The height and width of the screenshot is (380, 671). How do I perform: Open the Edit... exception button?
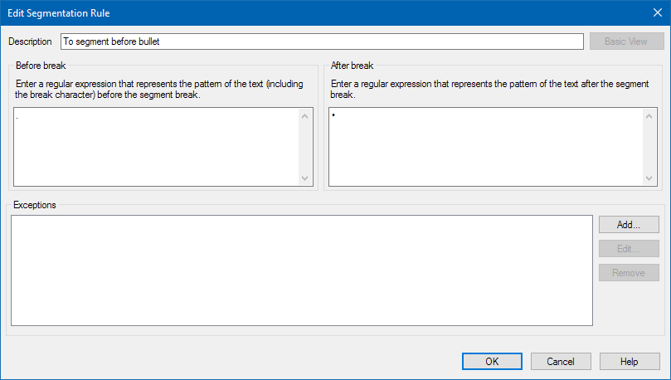(629, 249)
